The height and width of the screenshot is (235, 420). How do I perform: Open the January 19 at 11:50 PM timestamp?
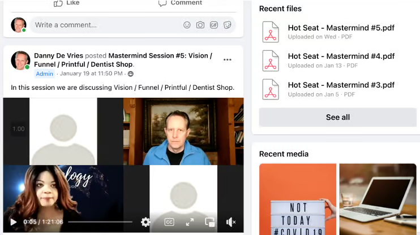click(x=91, y=73)
